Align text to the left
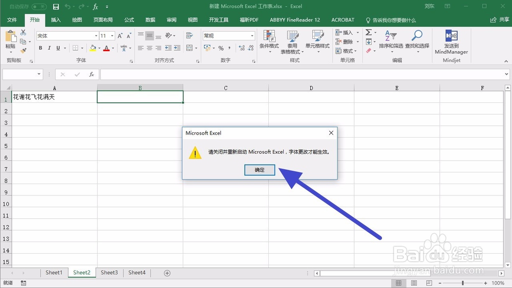Image resolution: width=512 pixels, height=288 pixels. pyautogui.click(x=141, y=48)
